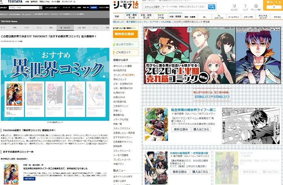Image resolution: width=283 pixels, height=185 pixels.
Task: Select the Cmoa TOP tab
Action: [118, 16]
